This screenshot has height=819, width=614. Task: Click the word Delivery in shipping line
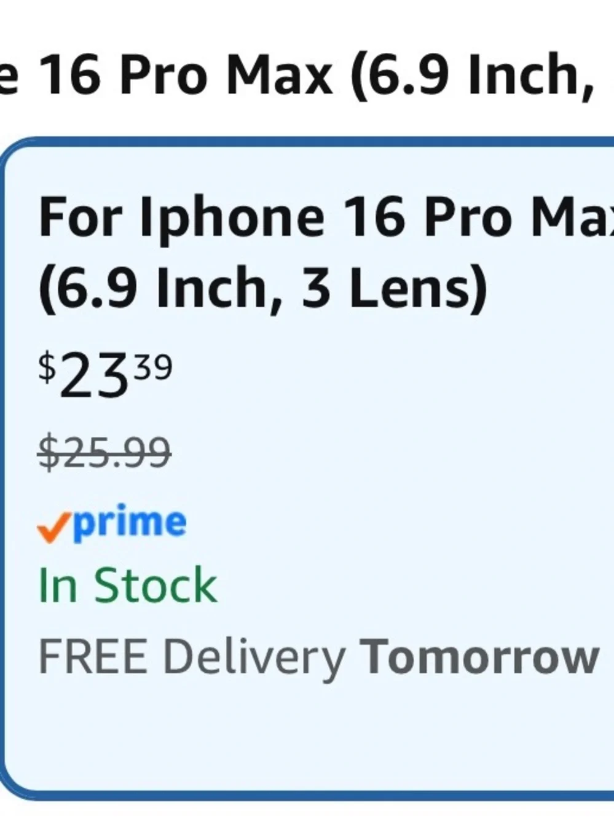click(x=254, y=659)
